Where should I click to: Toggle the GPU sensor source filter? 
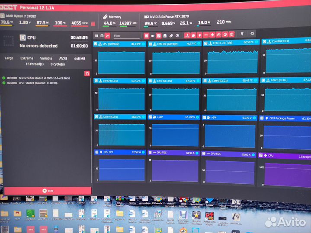(153, 36)
